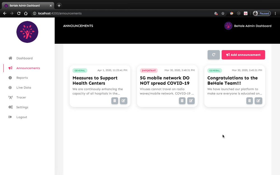Screen dimensions: 280x175
Task: Open the Dashboard page from sidebar
Action: click(24, 58)
